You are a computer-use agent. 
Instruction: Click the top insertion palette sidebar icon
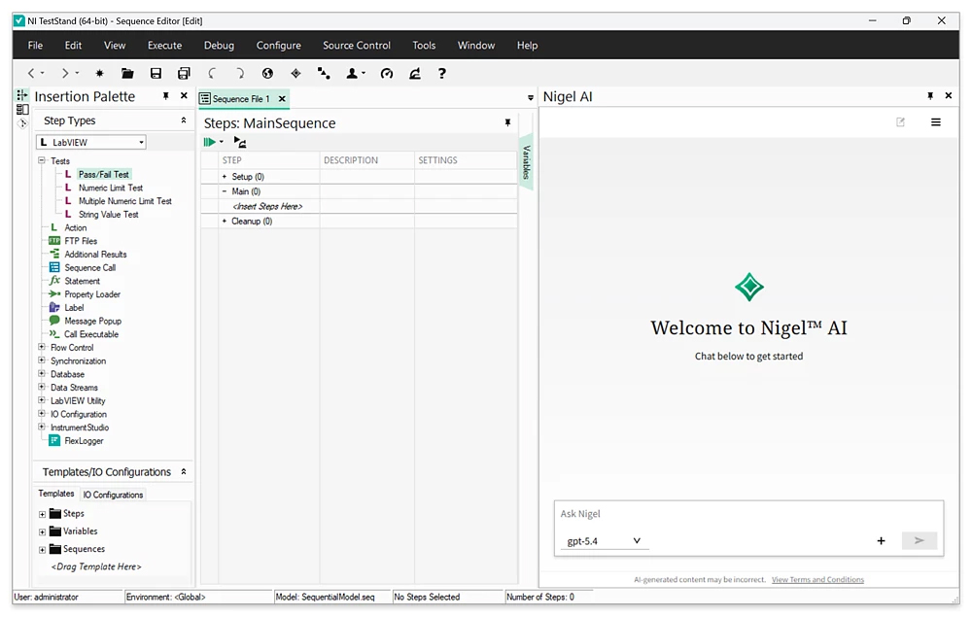22,95
